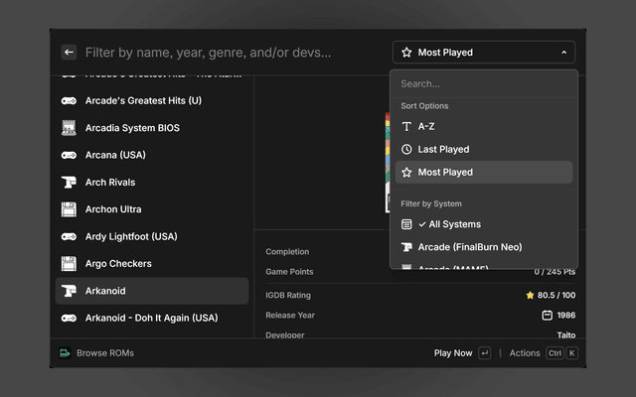Select Arch Rivals game

click(152, 182)
